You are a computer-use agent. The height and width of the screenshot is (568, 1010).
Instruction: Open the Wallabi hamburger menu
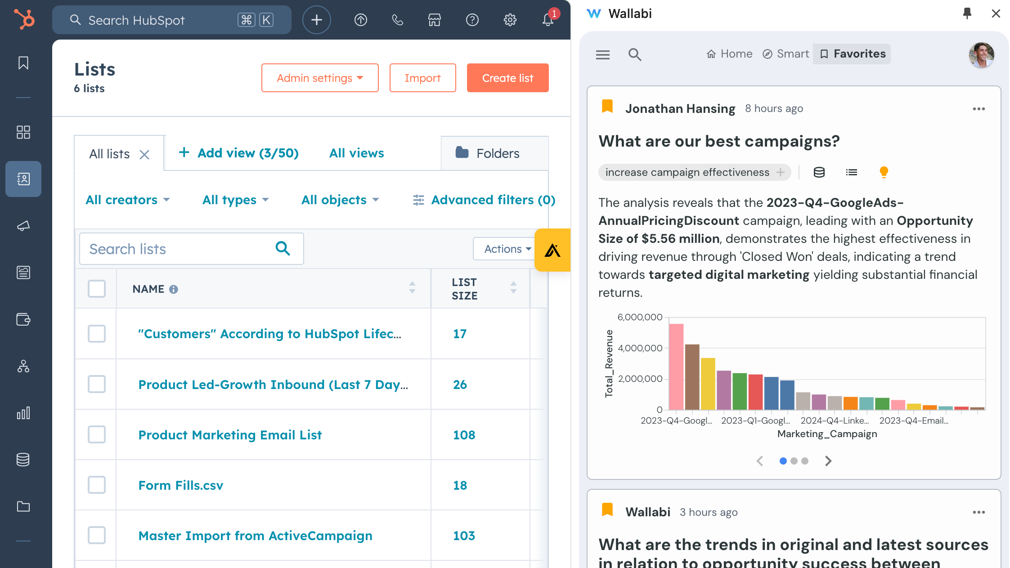[603, 54]
